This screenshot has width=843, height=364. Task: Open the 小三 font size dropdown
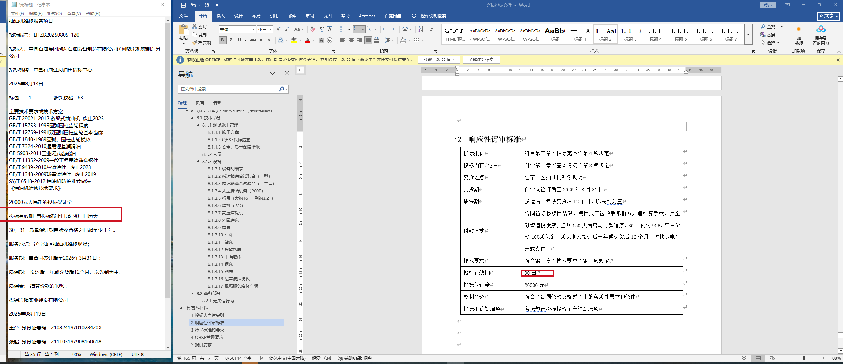coord(271,30)
